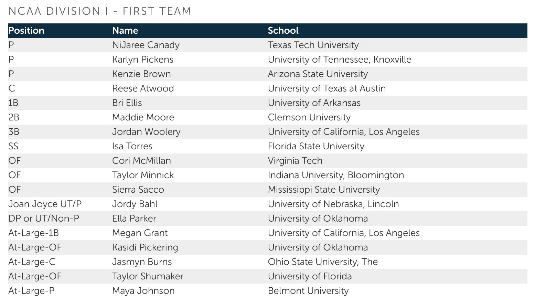
Task: Click NiJaree Canady's name
Action: [146, 45]
